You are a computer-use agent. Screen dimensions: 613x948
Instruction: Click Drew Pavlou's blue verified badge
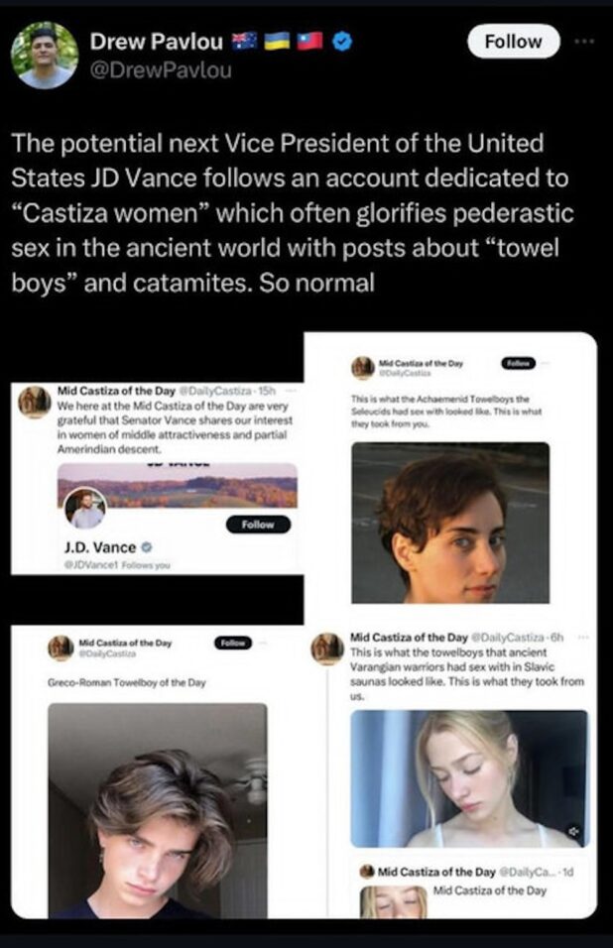340,42
